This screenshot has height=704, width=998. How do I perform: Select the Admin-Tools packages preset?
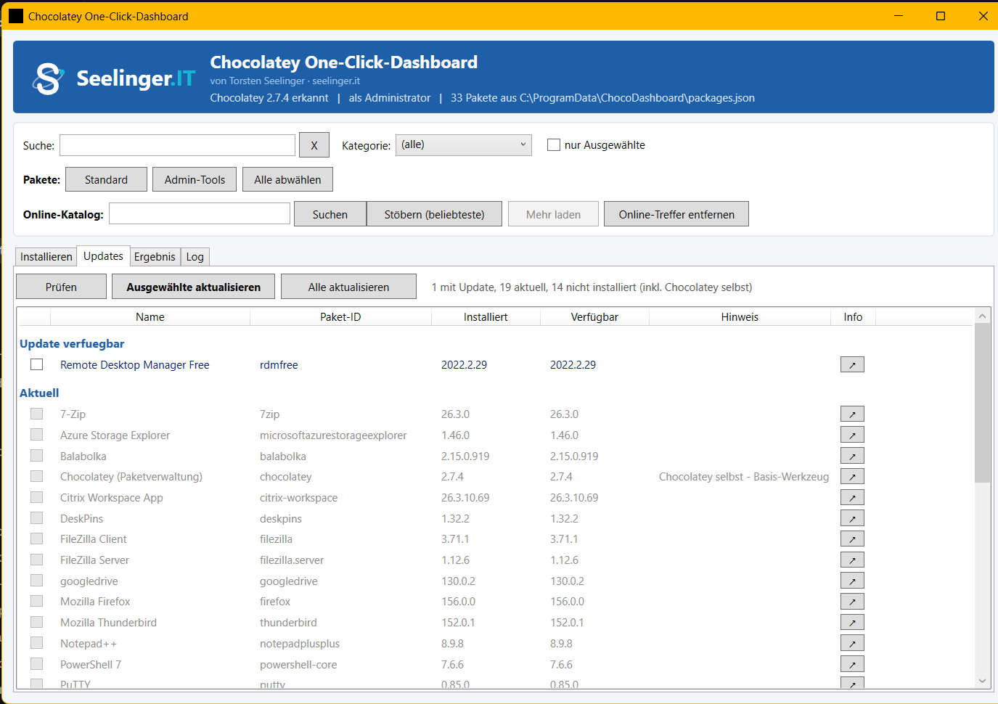(195, 179)
